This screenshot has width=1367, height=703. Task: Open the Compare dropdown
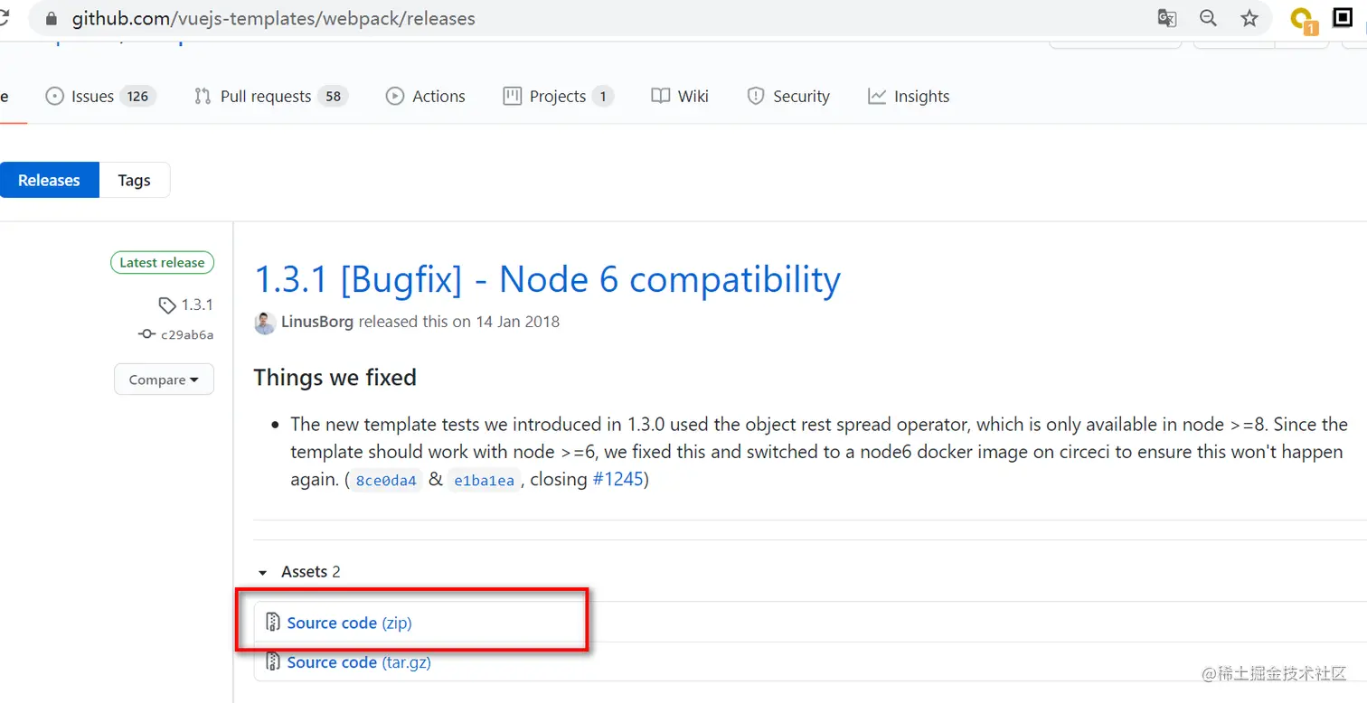(164, 380)
